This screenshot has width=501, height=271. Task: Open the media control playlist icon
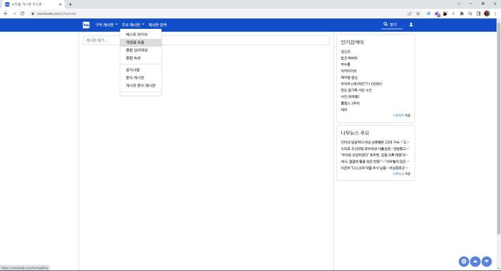470,14
